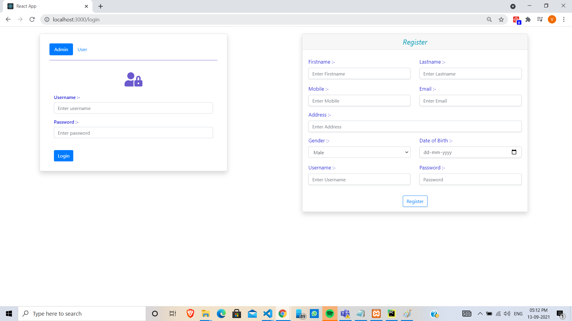Open Brave browser from the taskbar
572x321 pixels.
(190, 314)
